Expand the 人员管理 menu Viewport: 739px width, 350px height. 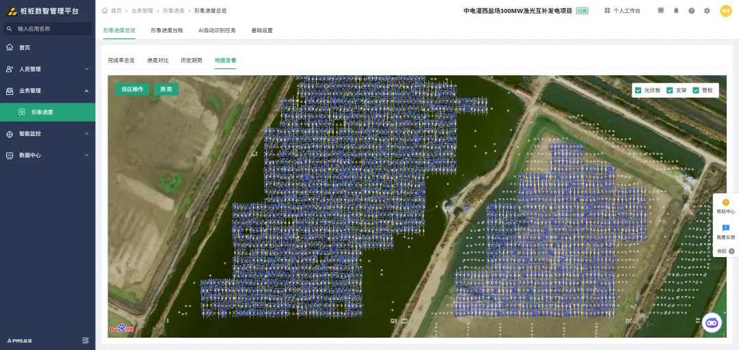48,69
